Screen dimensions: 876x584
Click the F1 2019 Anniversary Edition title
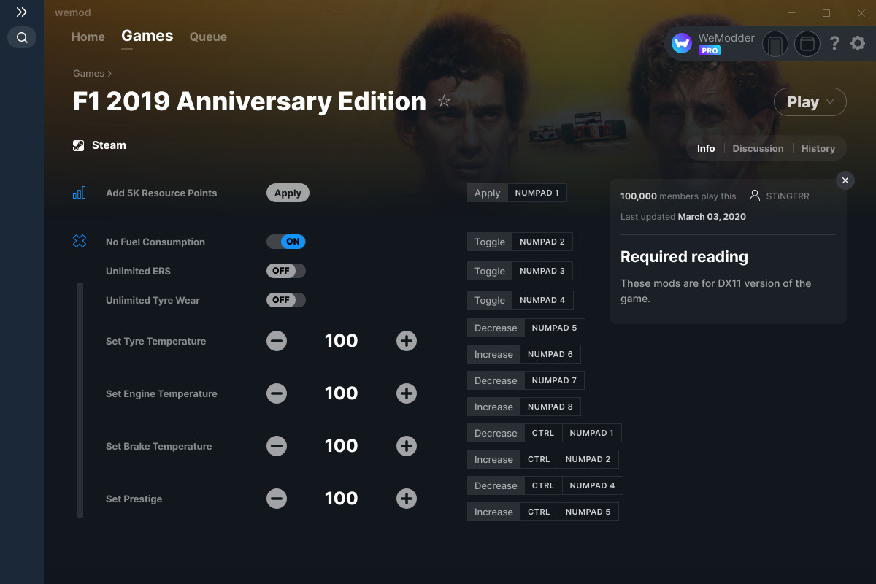(x=250, y=101)
